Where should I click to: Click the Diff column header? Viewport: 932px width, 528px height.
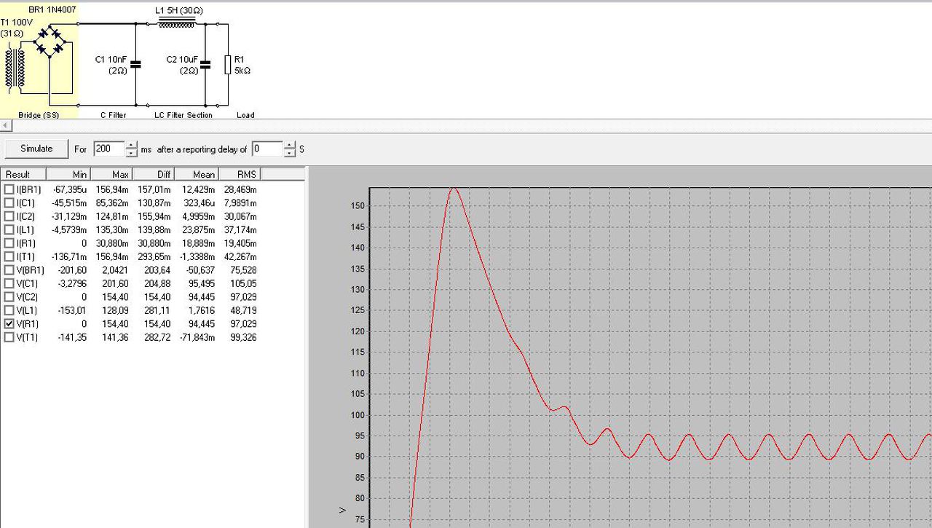click(153, 174)
